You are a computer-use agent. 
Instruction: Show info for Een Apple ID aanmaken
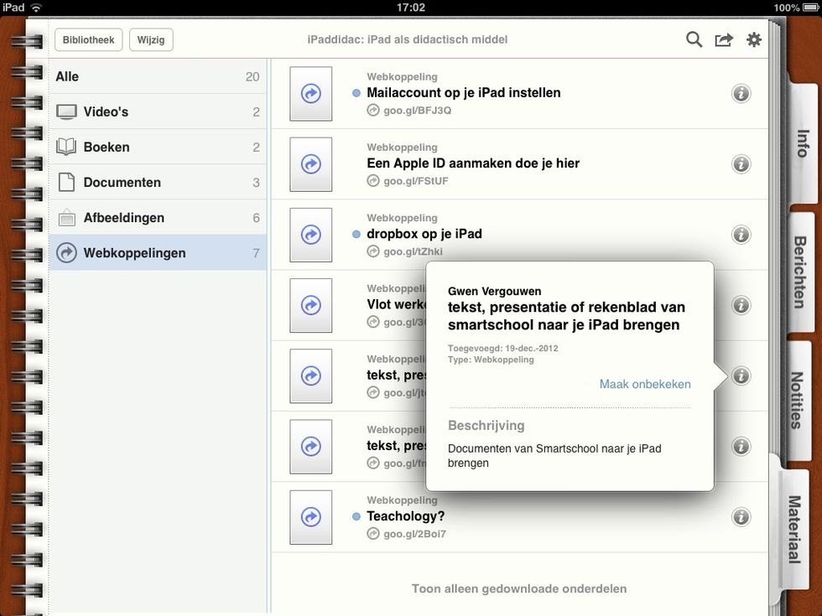[x=741, y=164]
